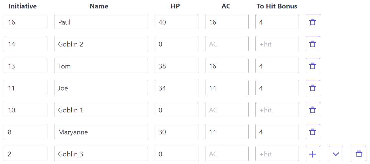Delete Joe from the initiative tracker
The height and width of the screenshot is (164, 370).
[x=313, y=88]
